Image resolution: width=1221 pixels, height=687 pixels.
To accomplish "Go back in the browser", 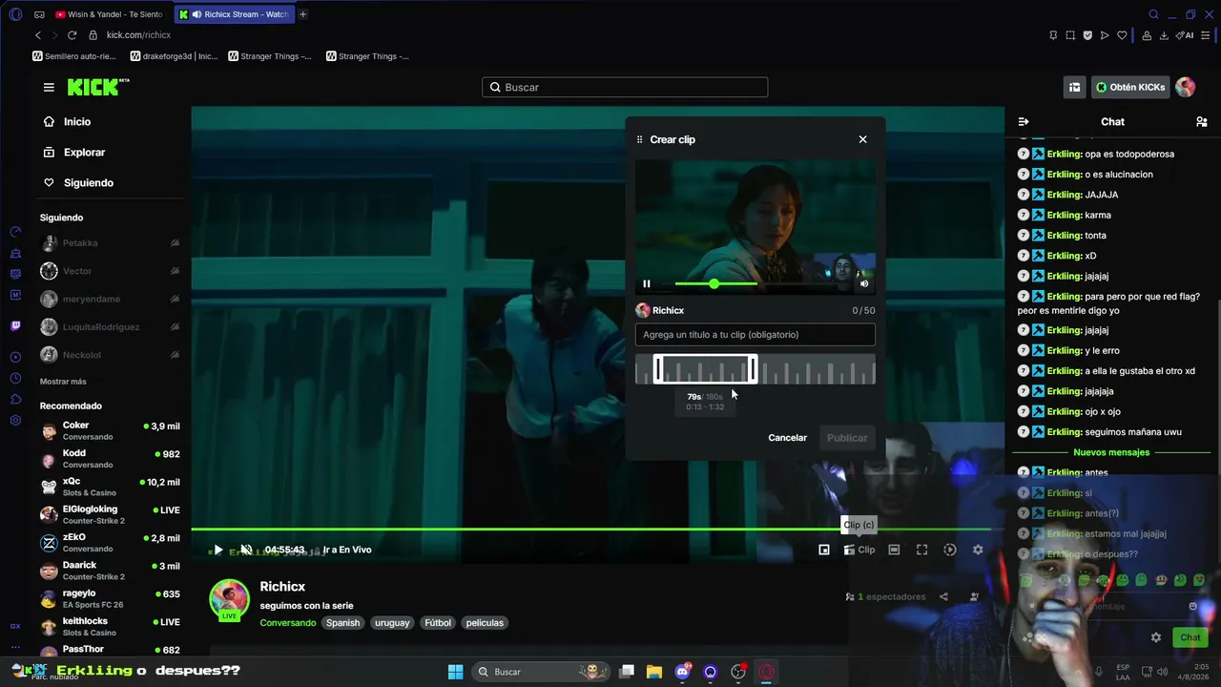I will coord(38,35).
